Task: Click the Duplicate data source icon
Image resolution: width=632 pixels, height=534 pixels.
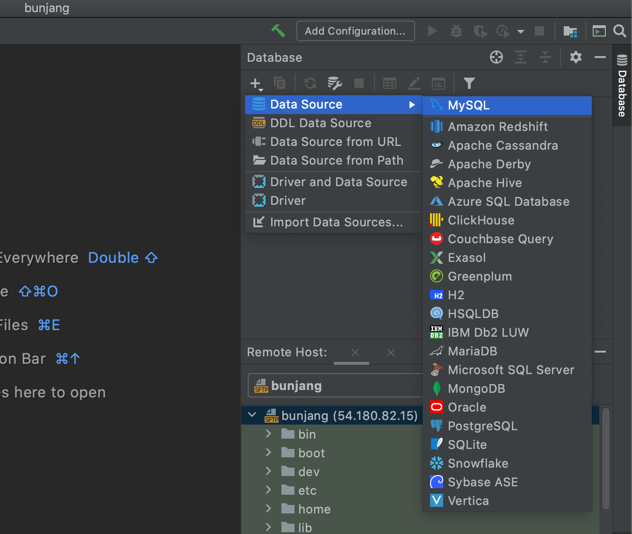Action: (x=280, y=83)
